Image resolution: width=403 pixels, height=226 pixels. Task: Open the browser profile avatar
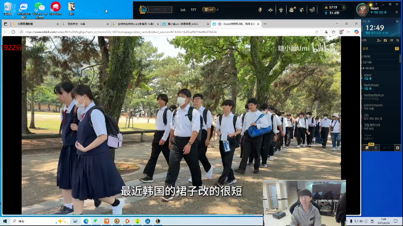tap(341, 32)
